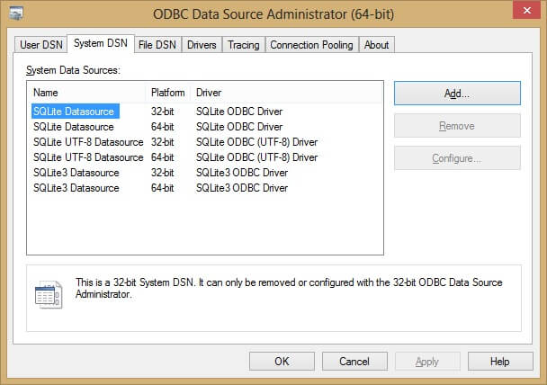This screenshot has height=385, width=547.
Task: Click the Cancel button
Action: click(x=354, y=361)
